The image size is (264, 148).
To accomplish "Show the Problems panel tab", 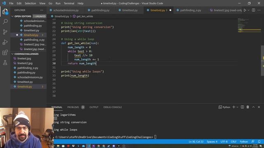I will 76,107.
